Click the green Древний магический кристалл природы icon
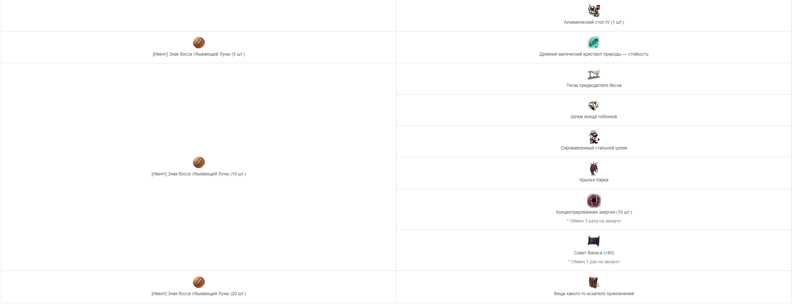 (594, 42)
